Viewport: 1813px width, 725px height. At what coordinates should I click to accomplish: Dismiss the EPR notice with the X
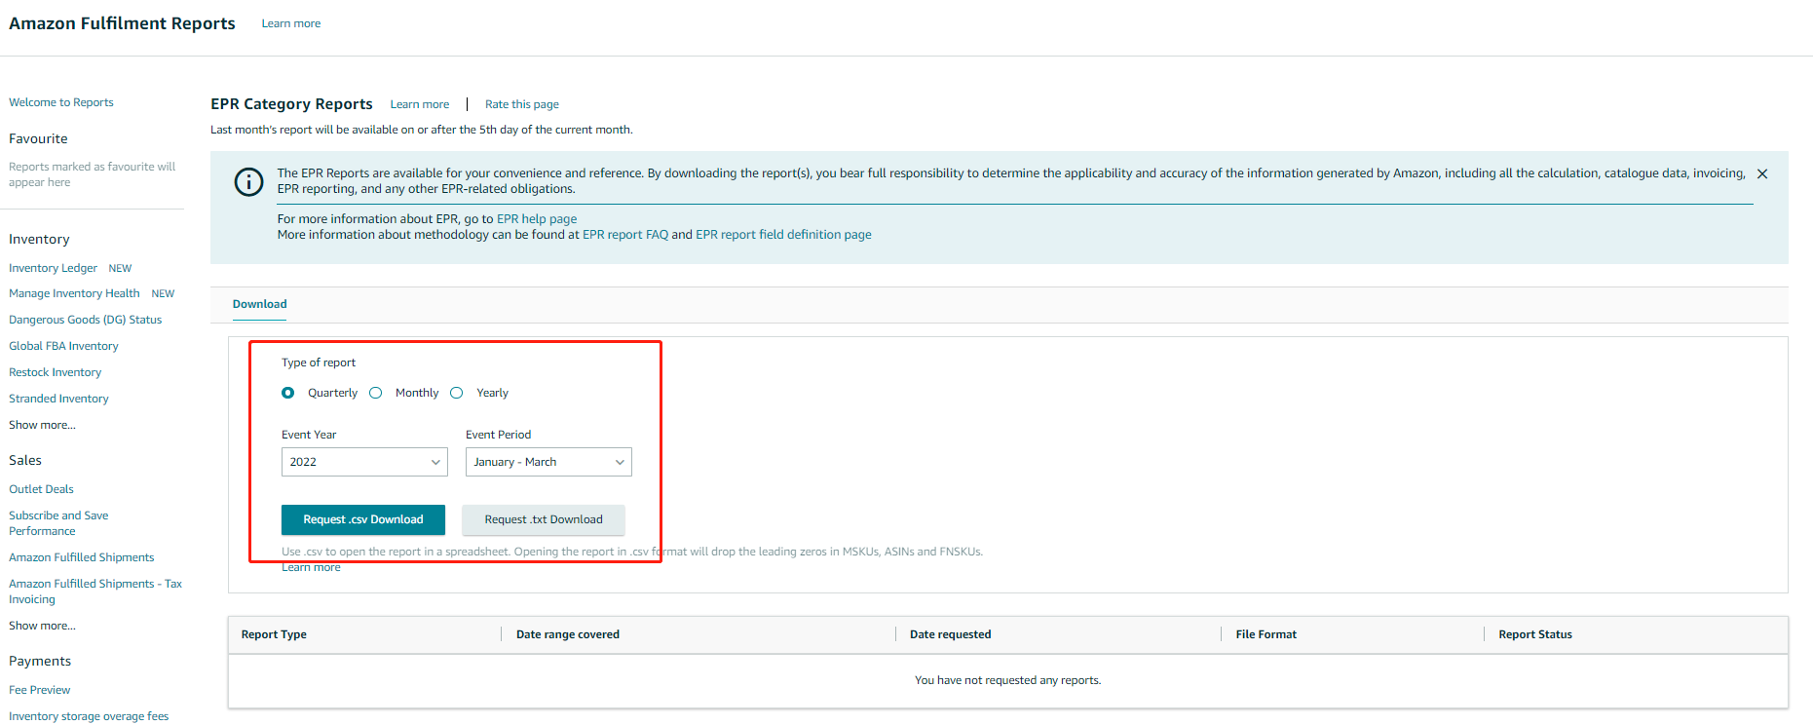click(1762, 174)
